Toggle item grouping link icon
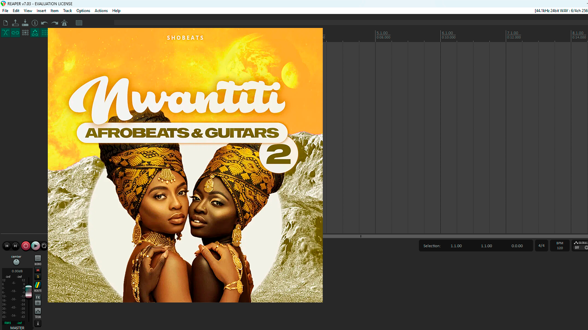Viewport: 588px width, 330px height. [x=15, y=33]
